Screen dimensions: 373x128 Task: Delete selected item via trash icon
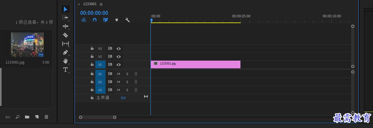click(47, 117)
